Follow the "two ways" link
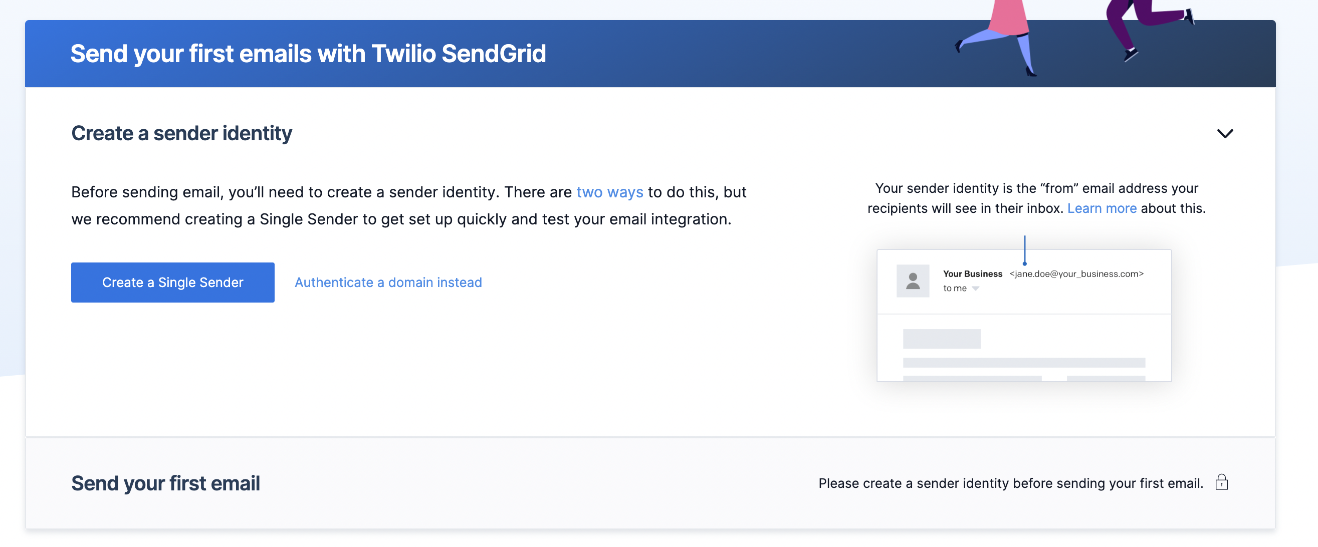The width and height of the screenshot is (1318, 547). pos(610,192)
